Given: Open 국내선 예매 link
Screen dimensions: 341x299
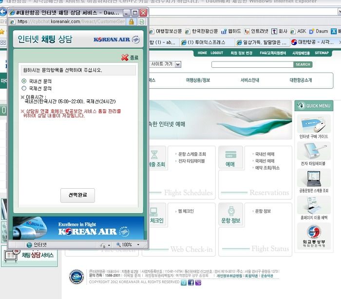Looking at the screenshot, I should click(x=265, y=154).
